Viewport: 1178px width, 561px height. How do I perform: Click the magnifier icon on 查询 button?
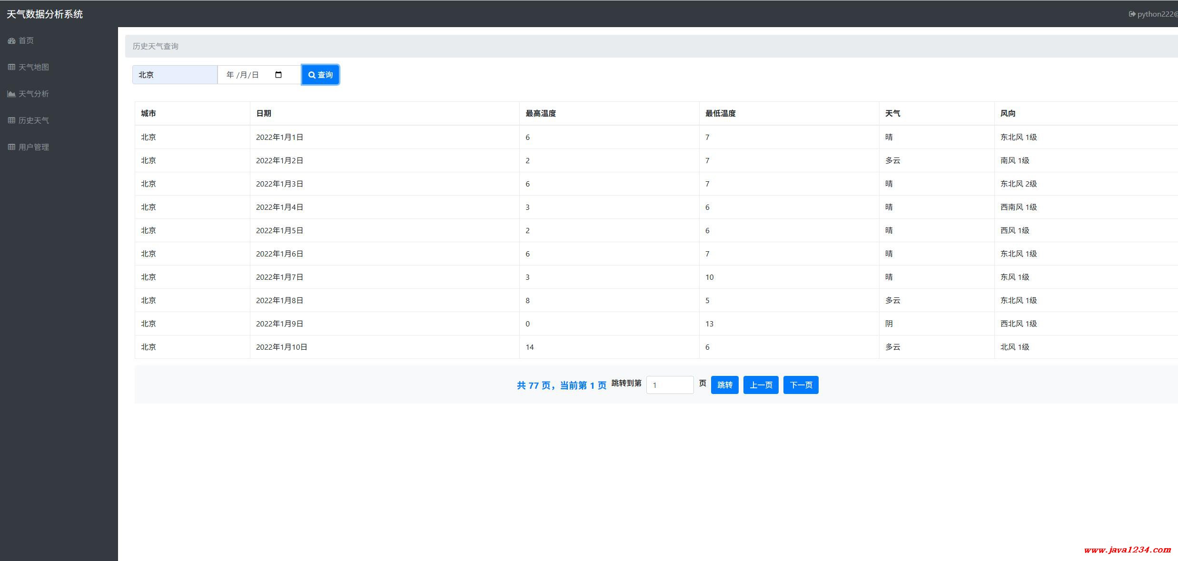coord(312,75)
